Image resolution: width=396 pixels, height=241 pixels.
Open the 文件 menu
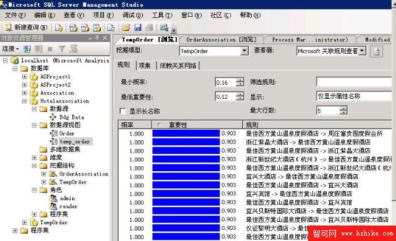(15, 15)
